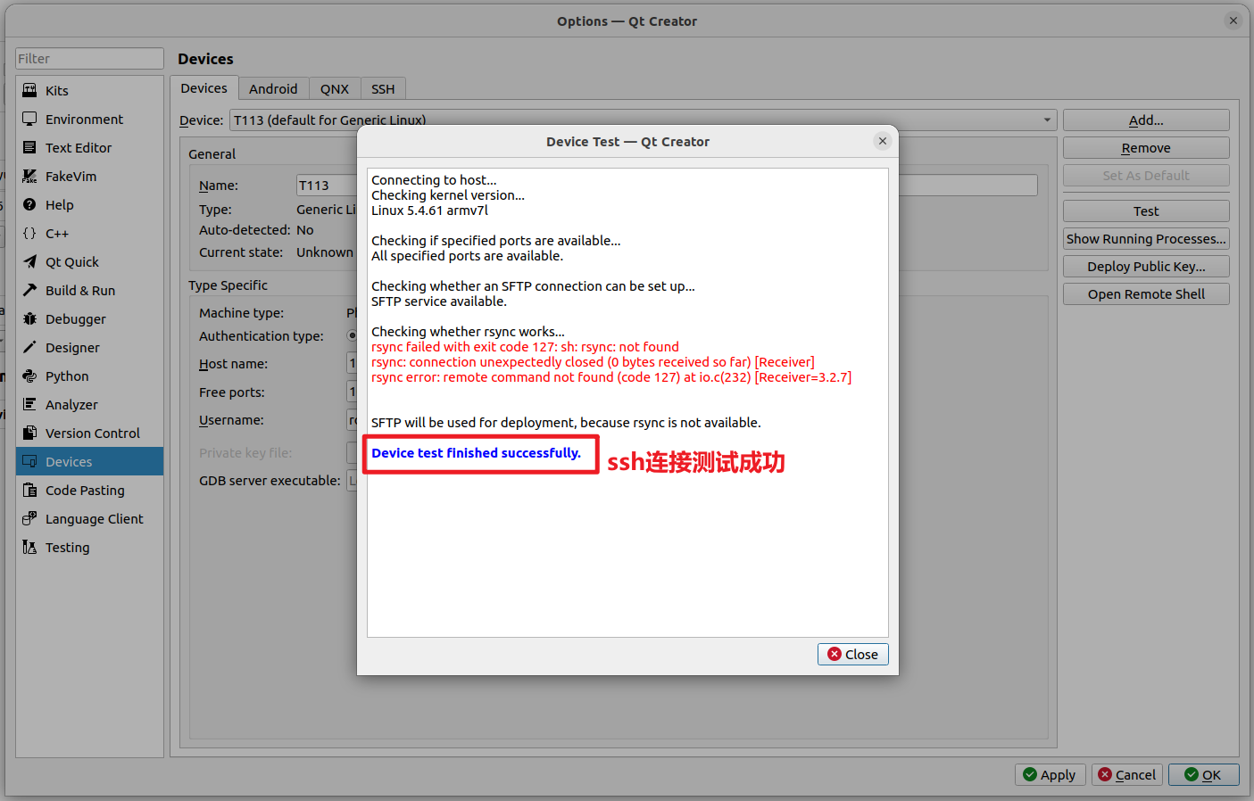Cancel the Options dialog
This screenshot has height=801, width=1254.
click(1126, 774)
